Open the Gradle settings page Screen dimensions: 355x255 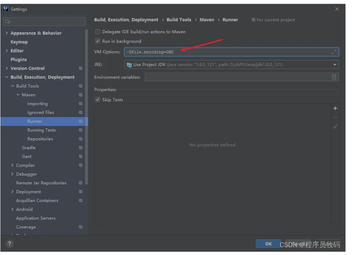28,148
